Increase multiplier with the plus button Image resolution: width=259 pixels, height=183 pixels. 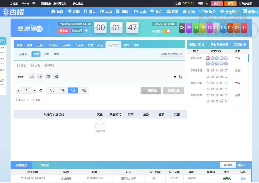tap(35, 91)
